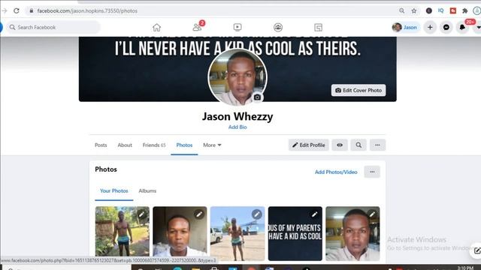This screenshot has width=481, height=270.
Task: Switch to the Posts tab
Action: 101,145
